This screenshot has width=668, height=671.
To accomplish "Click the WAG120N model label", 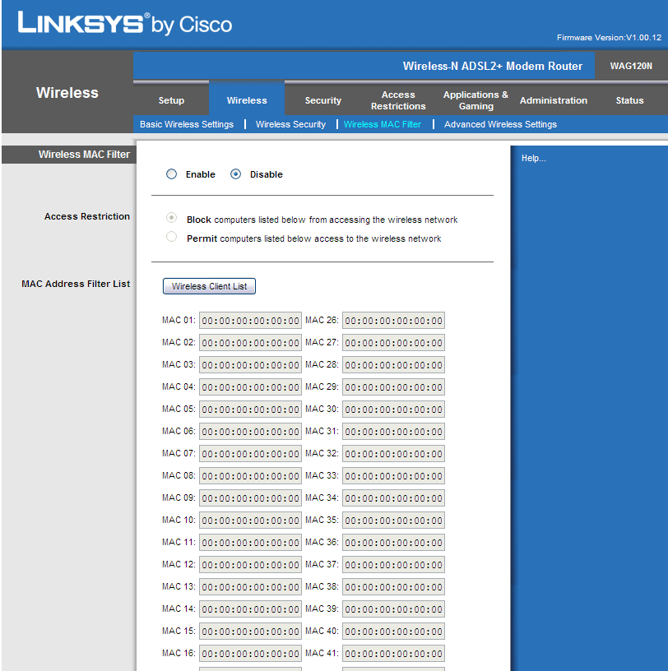I will coord(631,66).
